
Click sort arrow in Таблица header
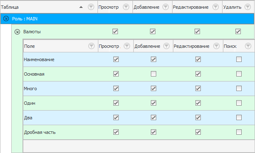coord(81,7)
